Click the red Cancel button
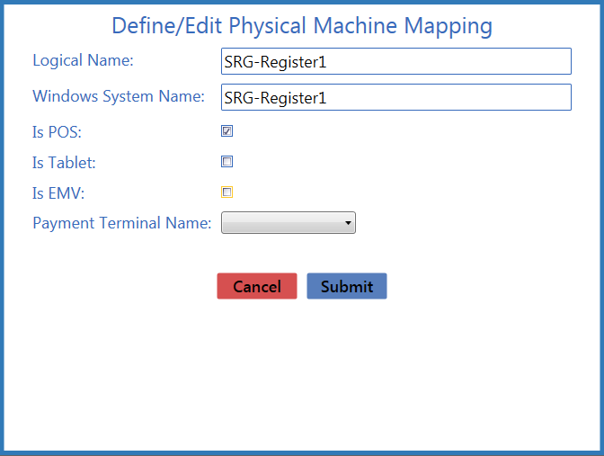This screenshot has height=456, width=604. 257,286
